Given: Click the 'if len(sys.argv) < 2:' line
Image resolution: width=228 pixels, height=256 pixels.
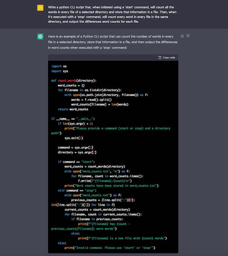Looking at the screenshot, I should coord(75,124).
